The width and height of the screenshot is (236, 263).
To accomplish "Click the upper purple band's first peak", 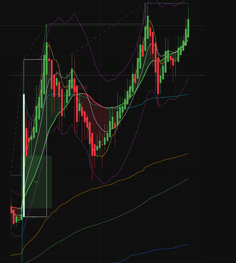I will (x=74, y=14).
